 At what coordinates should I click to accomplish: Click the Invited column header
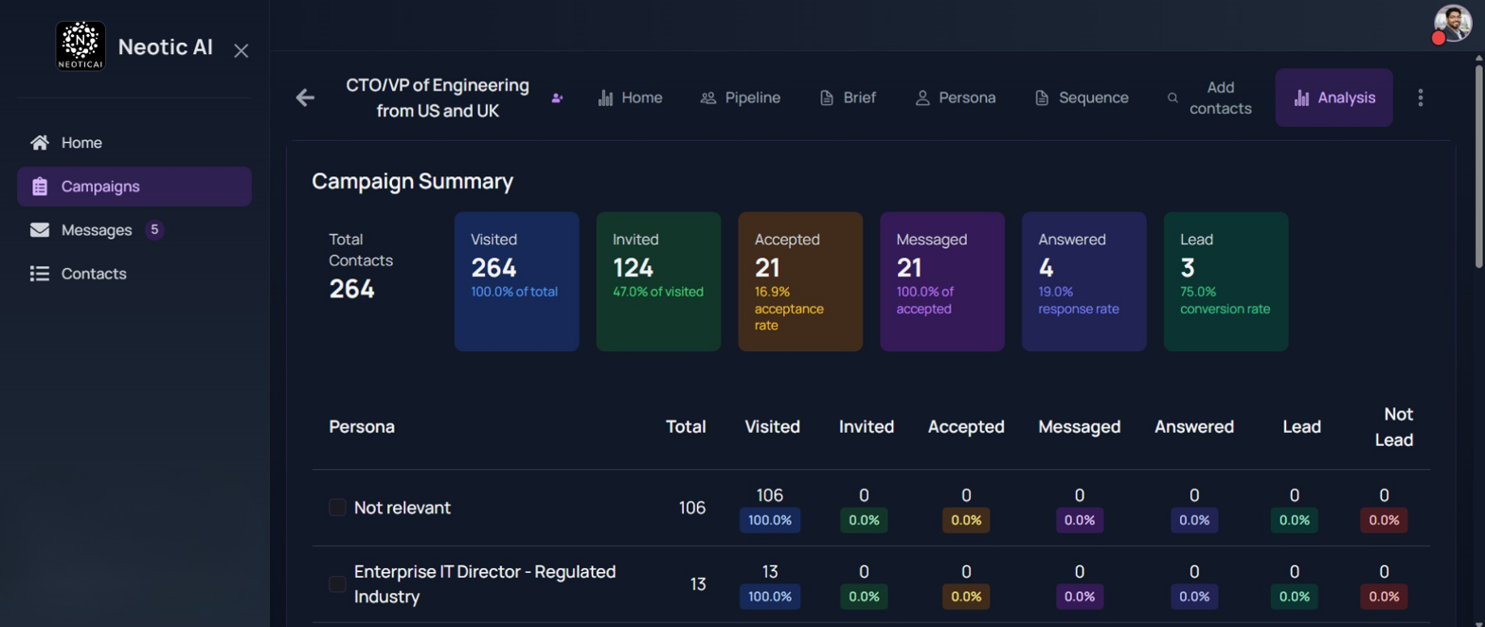tap(867, 427)
